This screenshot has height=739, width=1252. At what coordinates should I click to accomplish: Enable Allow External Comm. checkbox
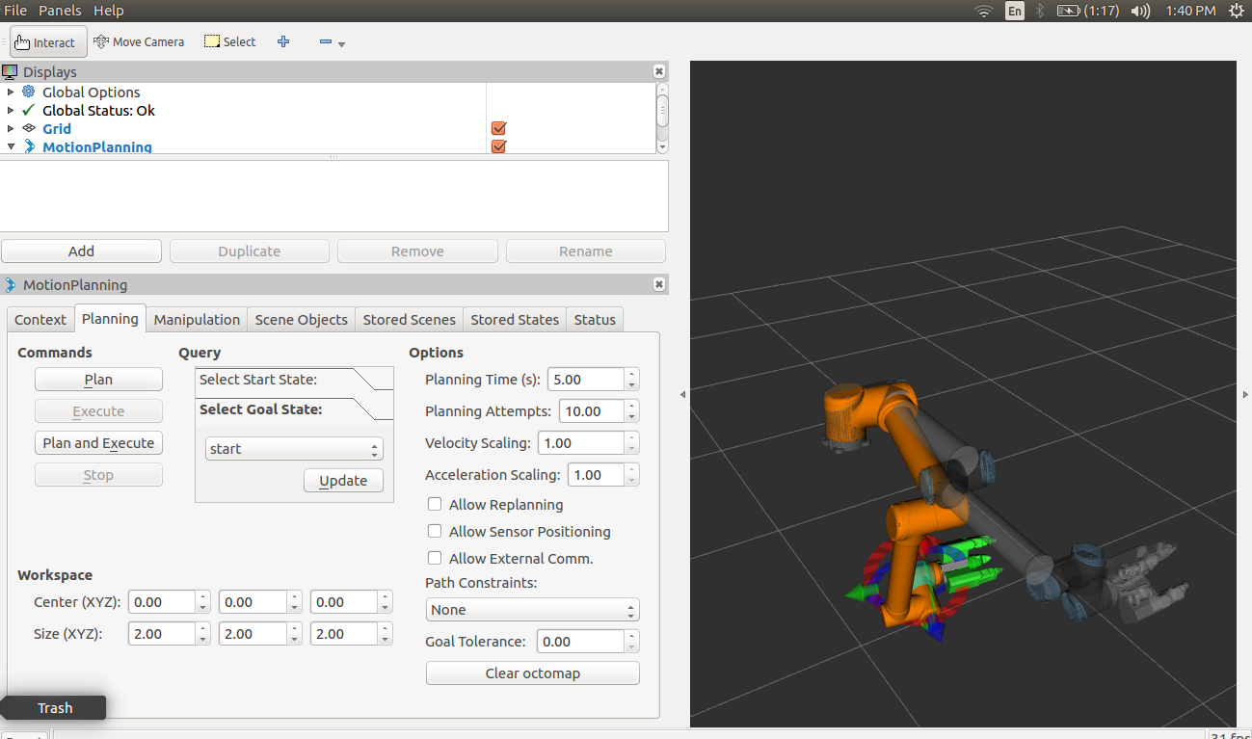point(435,558)
